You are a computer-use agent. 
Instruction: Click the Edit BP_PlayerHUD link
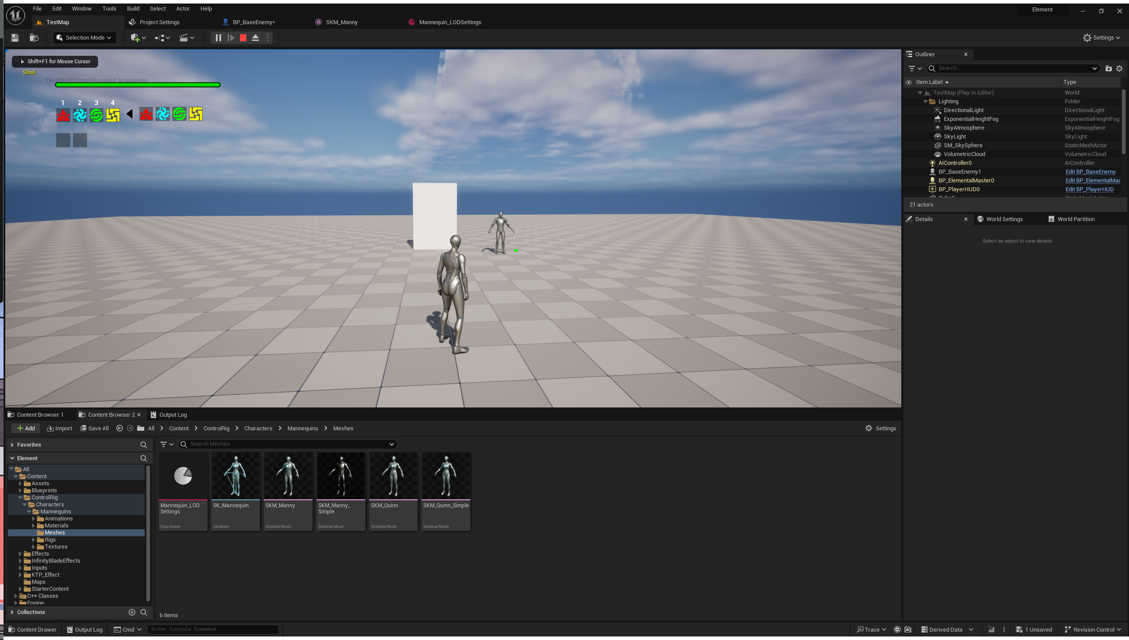[1089, 189]
